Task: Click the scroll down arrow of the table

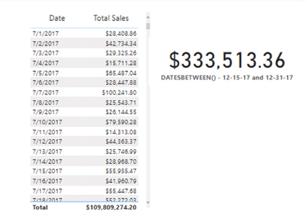Action: coord(148,202)
